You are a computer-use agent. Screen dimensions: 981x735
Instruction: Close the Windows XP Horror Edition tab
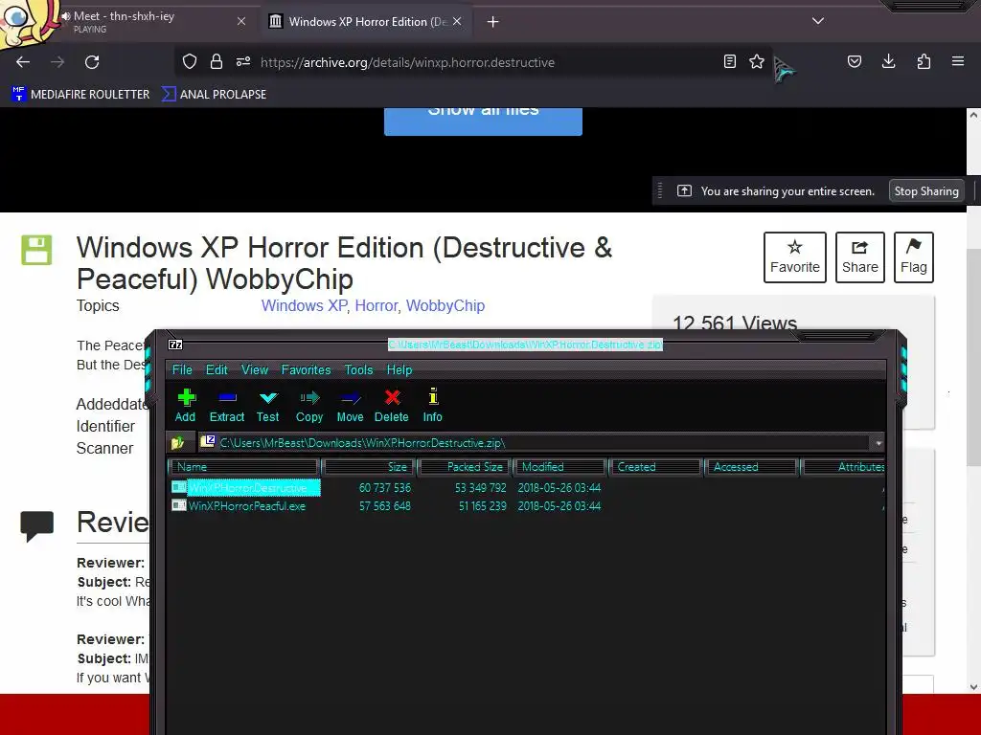coord(457,21)
